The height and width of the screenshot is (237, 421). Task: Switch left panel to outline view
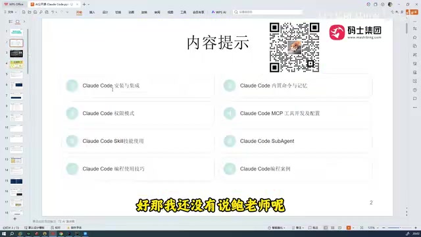point(11,22)
